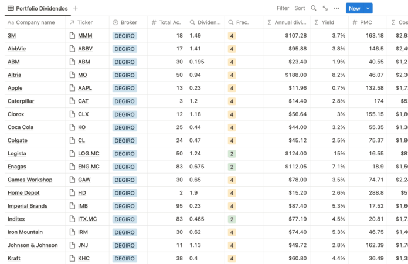Add a new view with plus icon
This screenshot has width=408, height=264.
click(76, 8)
